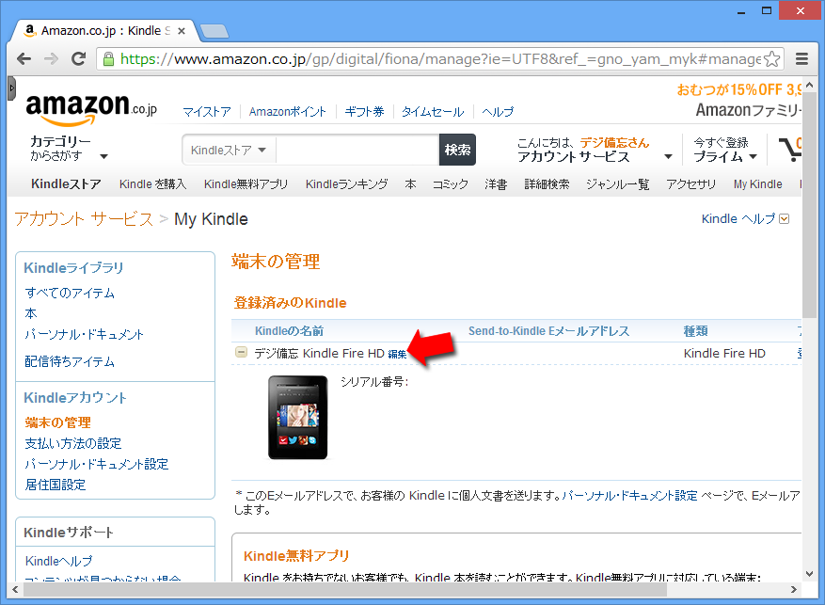
Task: Click Kindleの名前 column header
Action: pos(289,331)
